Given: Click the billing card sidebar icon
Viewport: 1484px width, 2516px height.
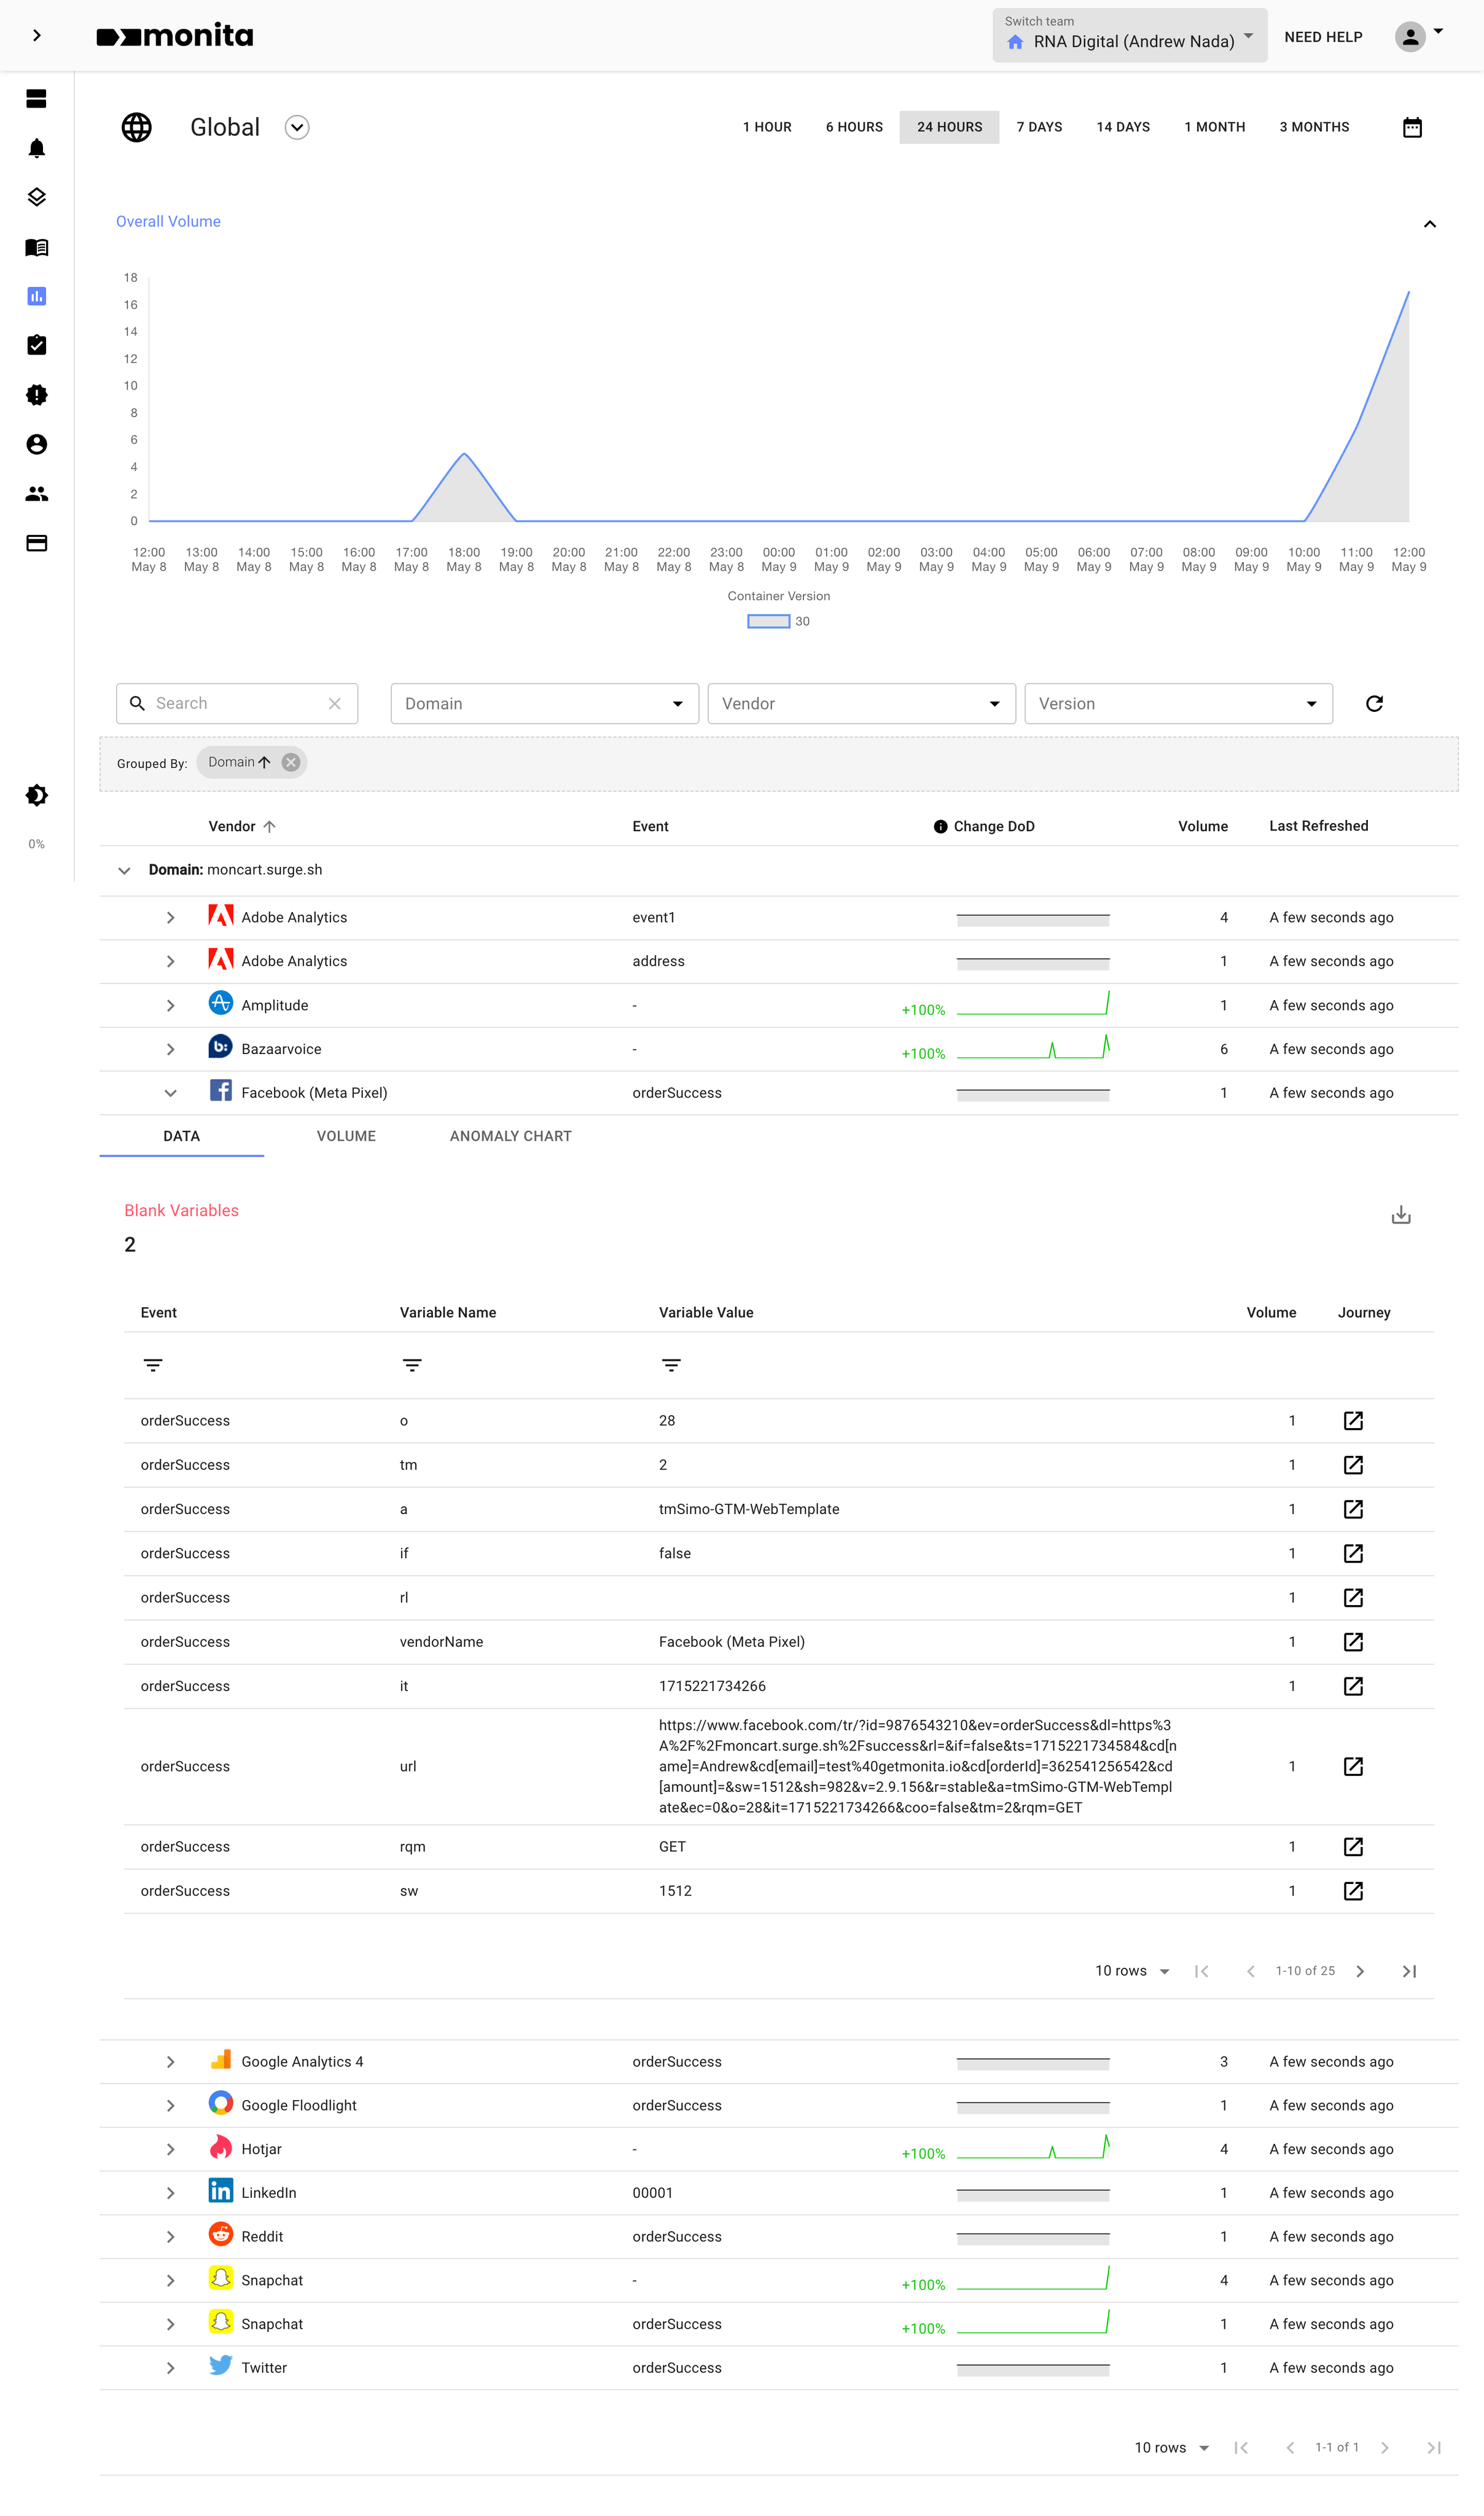Looking at the screenshot, I should click(x=37, y=543).
